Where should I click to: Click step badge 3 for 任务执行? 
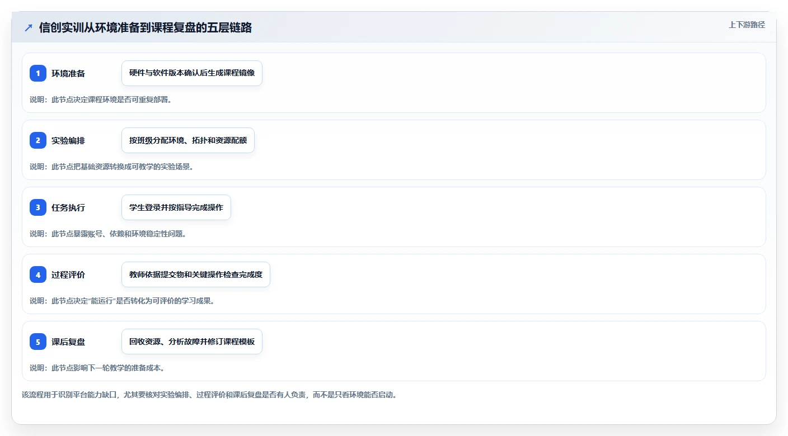[x=38, y=207]
